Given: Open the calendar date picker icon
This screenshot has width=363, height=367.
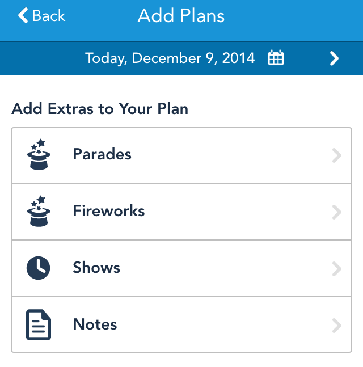Looking at the screenshot, I should (x=276, y=58).
